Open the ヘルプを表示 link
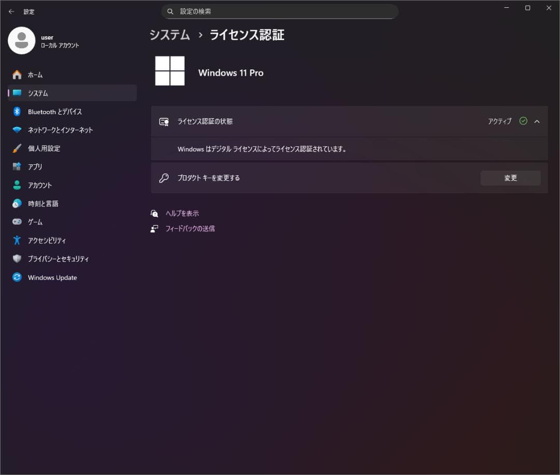The image size is (560, 475). pos(182,213)
